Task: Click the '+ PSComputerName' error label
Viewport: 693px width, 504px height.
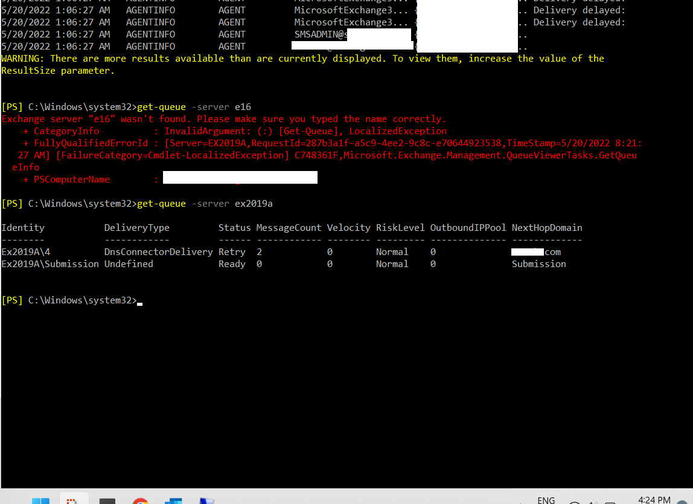Action: [x=66, y=179]
